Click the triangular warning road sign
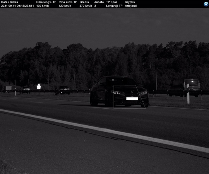Screen dimensions: 209x174 39,86
